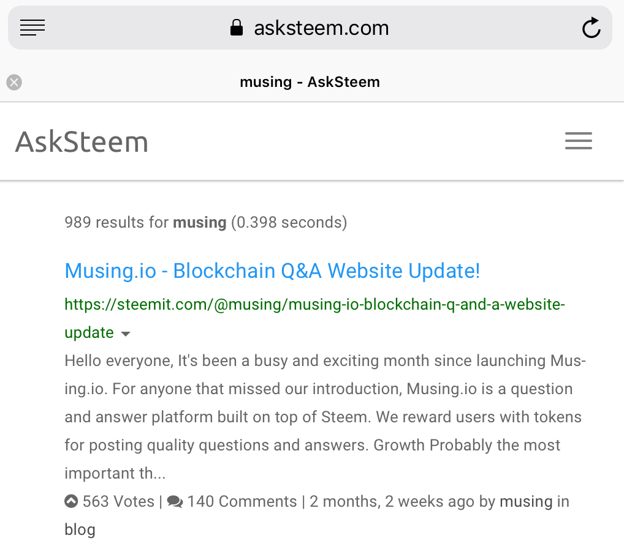Screen dimensions: 624x560
Task: Open reader view lines icon in address bar
Action: (x=32, y=28)
